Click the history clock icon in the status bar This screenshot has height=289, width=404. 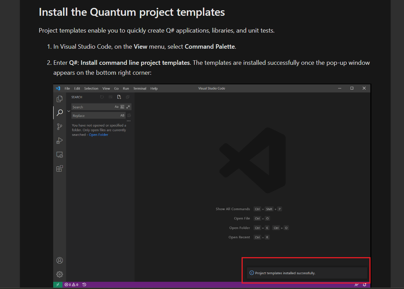pos(84,285)
